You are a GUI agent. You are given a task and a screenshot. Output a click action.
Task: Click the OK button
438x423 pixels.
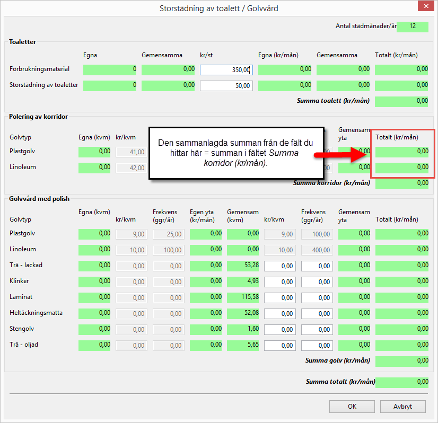pos(352,407)
